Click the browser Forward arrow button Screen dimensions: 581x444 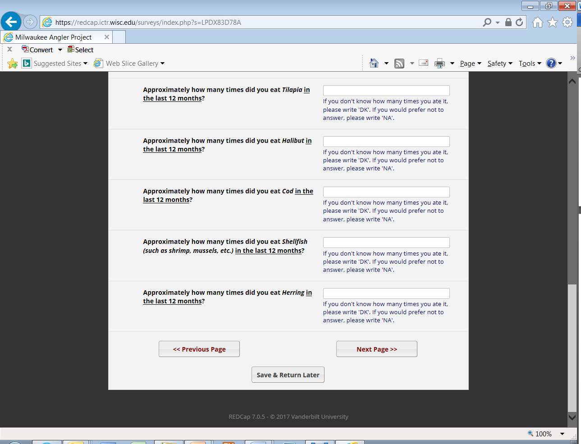(30, 22)
